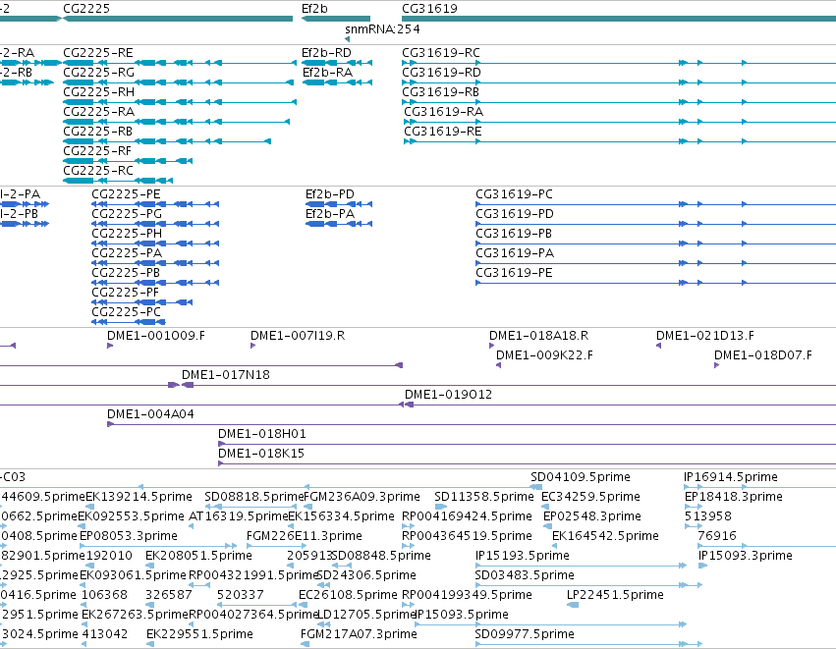This screenshot has height=649, width=836.
Task: Select BAC end DME1-007I19.R label
Action: coord(298,336)
